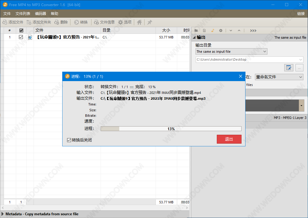Click 'The same as input file' header summary text
The width and height of the screenshot is (308, 218).
(290, 38)
